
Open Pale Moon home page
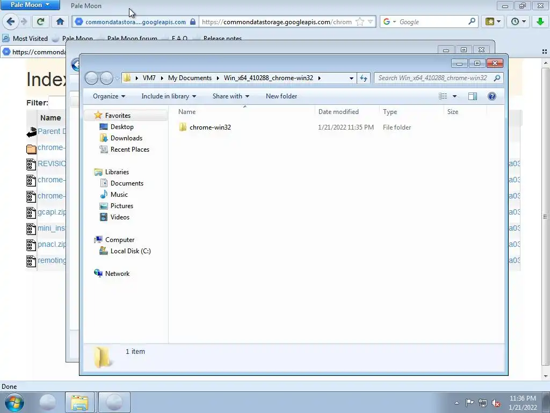[x=60, y=22]
